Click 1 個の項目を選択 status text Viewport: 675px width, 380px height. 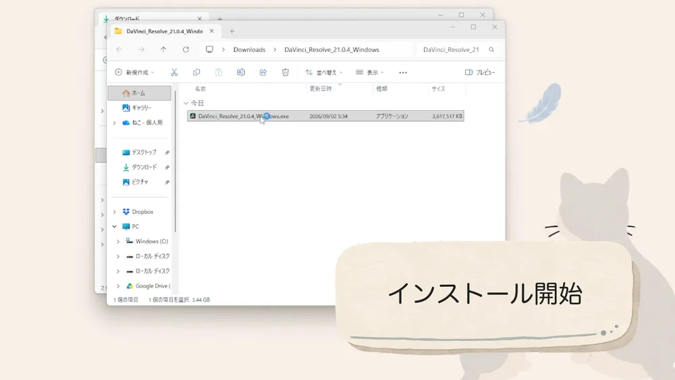[168, 300]
